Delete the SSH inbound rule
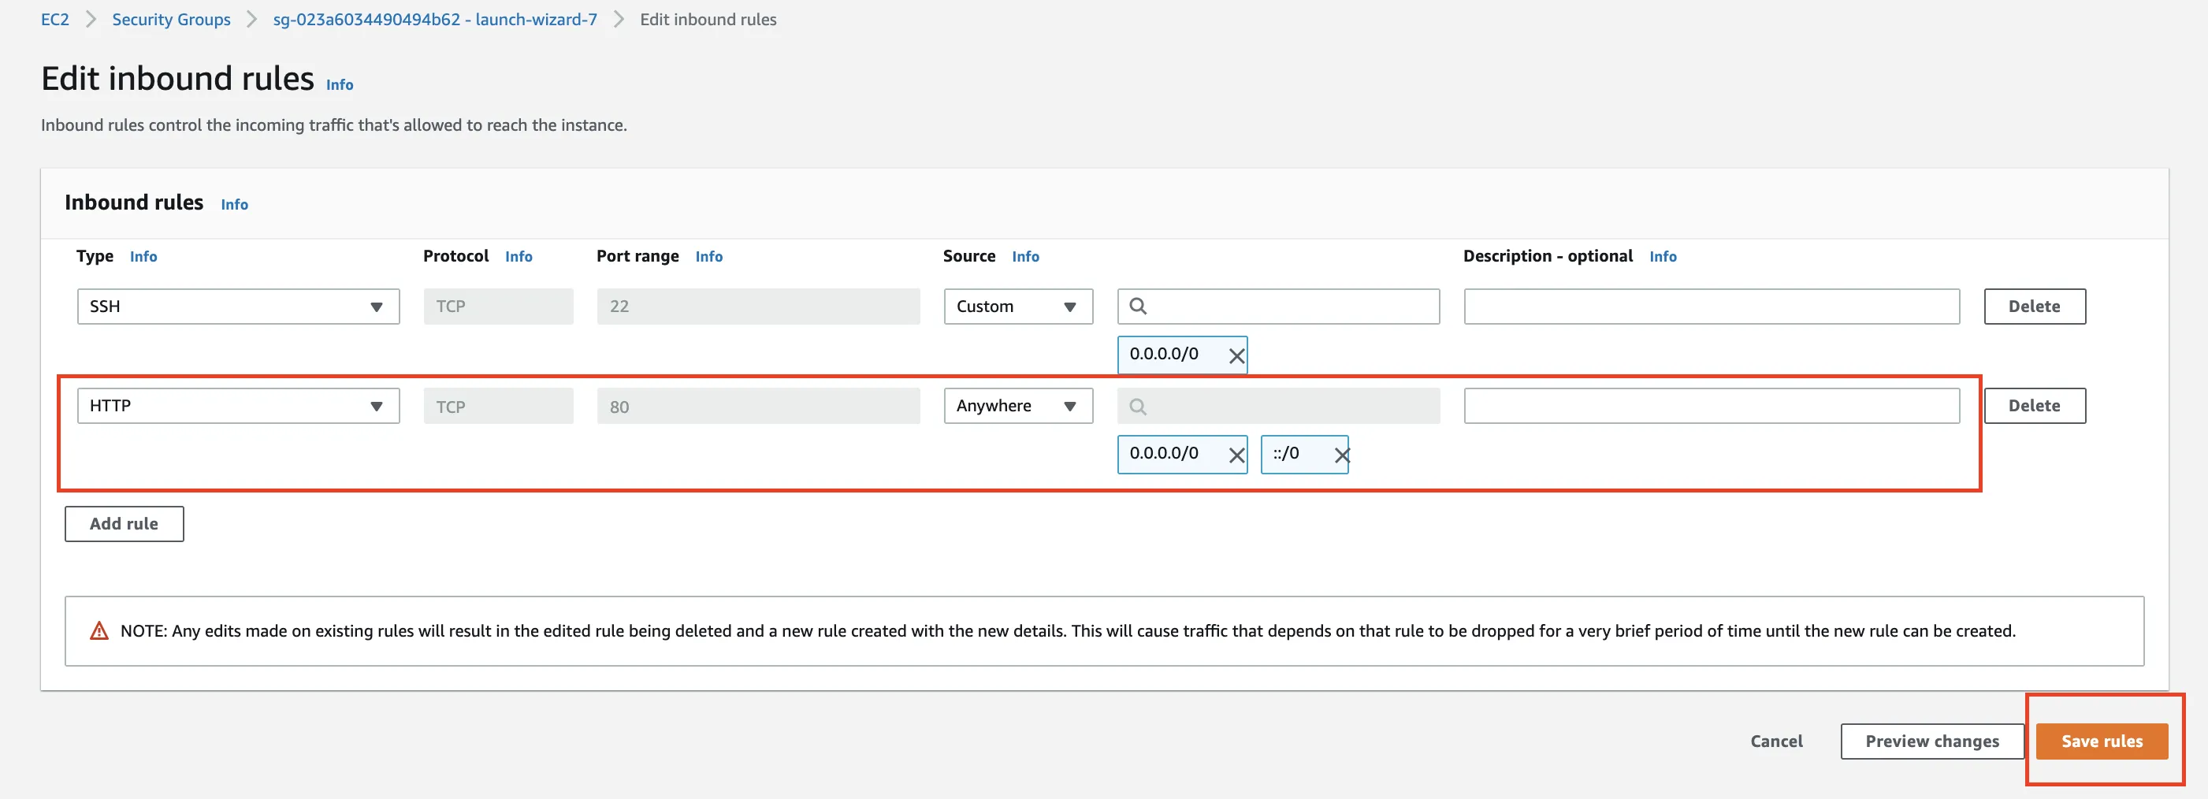 point(2034,307)
